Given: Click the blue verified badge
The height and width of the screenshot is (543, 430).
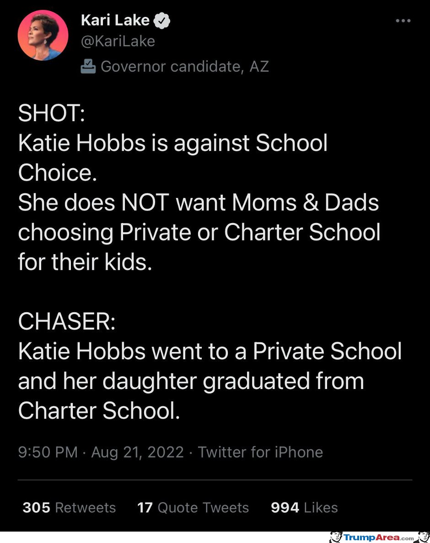Looking at the screenshot, I should pyautogui.click(x=162, y=21).
